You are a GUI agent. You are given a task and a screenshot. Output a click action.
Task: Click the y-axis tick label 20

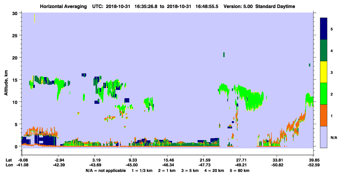click(15, 57)
